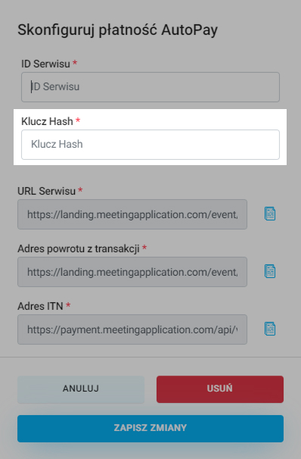Delete configuration with the USUŃ button
The image size is (301, 459).
click(220, 389)
